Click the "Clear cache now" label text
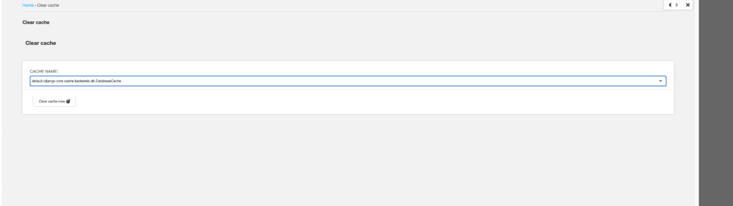This screenshot has height=206, width=733. pos(52,101)
